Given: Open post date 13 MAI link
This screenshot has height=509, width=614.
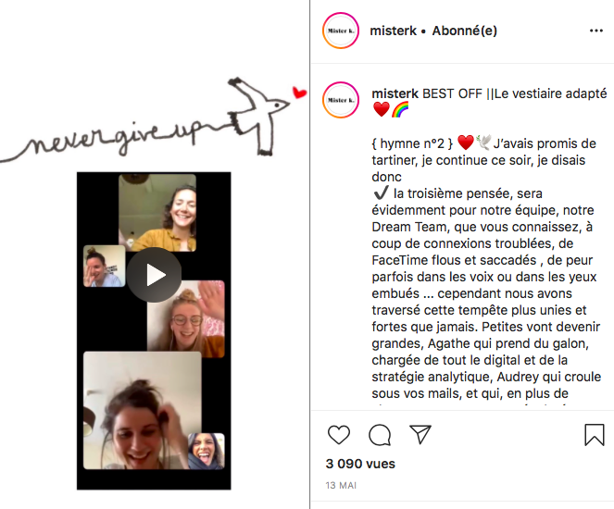Looking at the screenshot, I should coord(341,486).
